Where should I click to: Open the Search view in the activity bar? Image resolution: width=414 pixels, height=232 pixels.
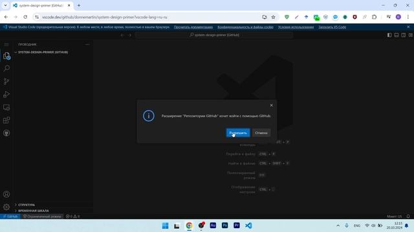(x=6, y=68)
